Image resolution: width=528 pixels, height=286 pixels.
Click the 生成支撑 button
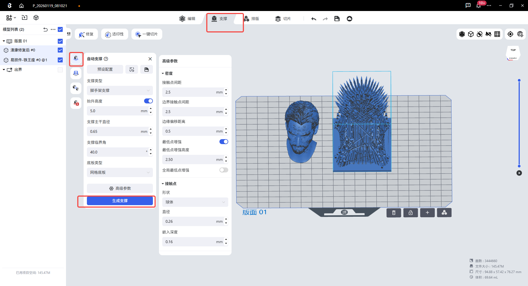coord(120,201)
